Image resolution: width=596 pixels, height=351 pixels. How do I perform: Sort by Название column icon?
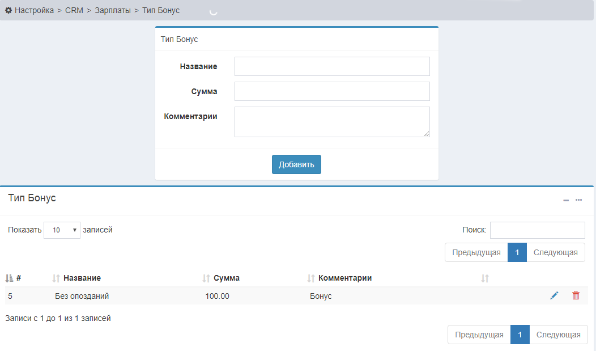coord(56,278)
